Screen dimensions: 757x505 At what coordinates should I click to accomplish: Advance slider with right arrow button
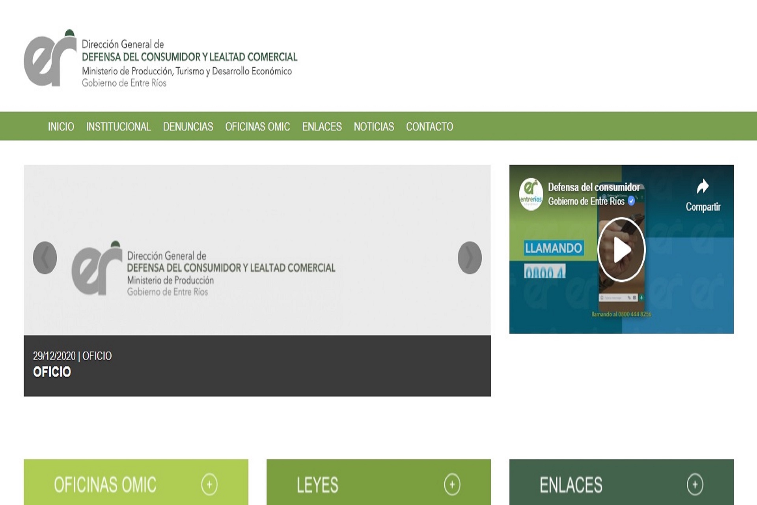(x=469, y=258)
